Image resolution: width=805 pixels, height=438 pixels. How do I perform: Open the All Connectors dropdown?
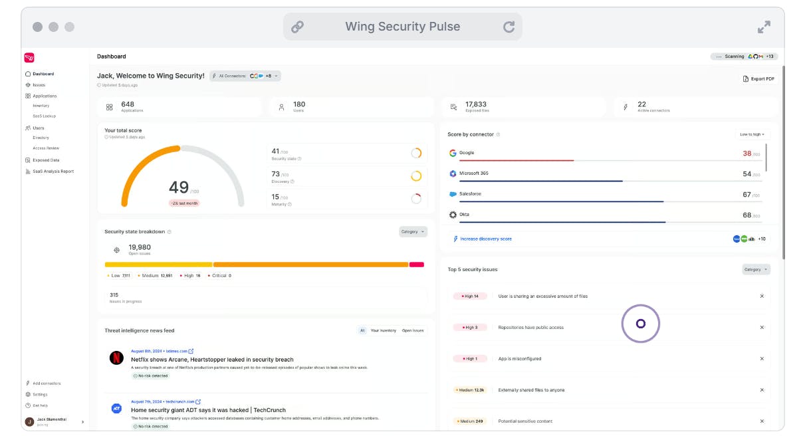click(x=245, y=76)
